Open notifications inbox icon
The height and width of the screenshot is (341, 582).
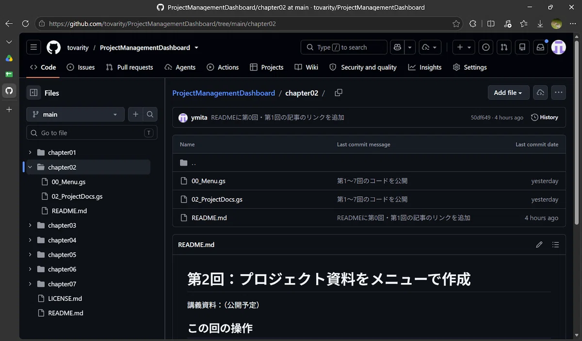point(540,47)
